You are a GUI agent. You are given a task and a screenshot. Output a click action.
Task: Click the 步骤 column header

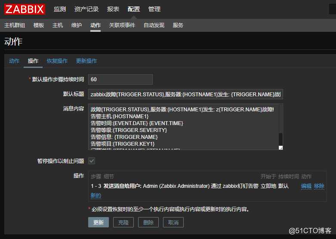tap(96, 177)
